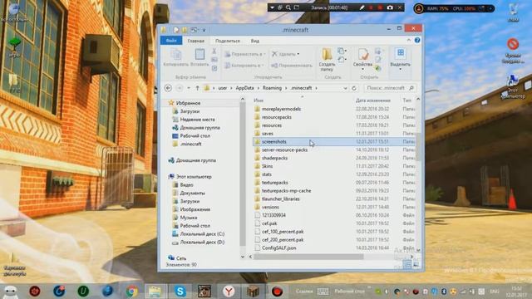Select the shaderpacks folder
This screenshot has width=532, height=299.
pyautogui.click(x=274, y=158)
